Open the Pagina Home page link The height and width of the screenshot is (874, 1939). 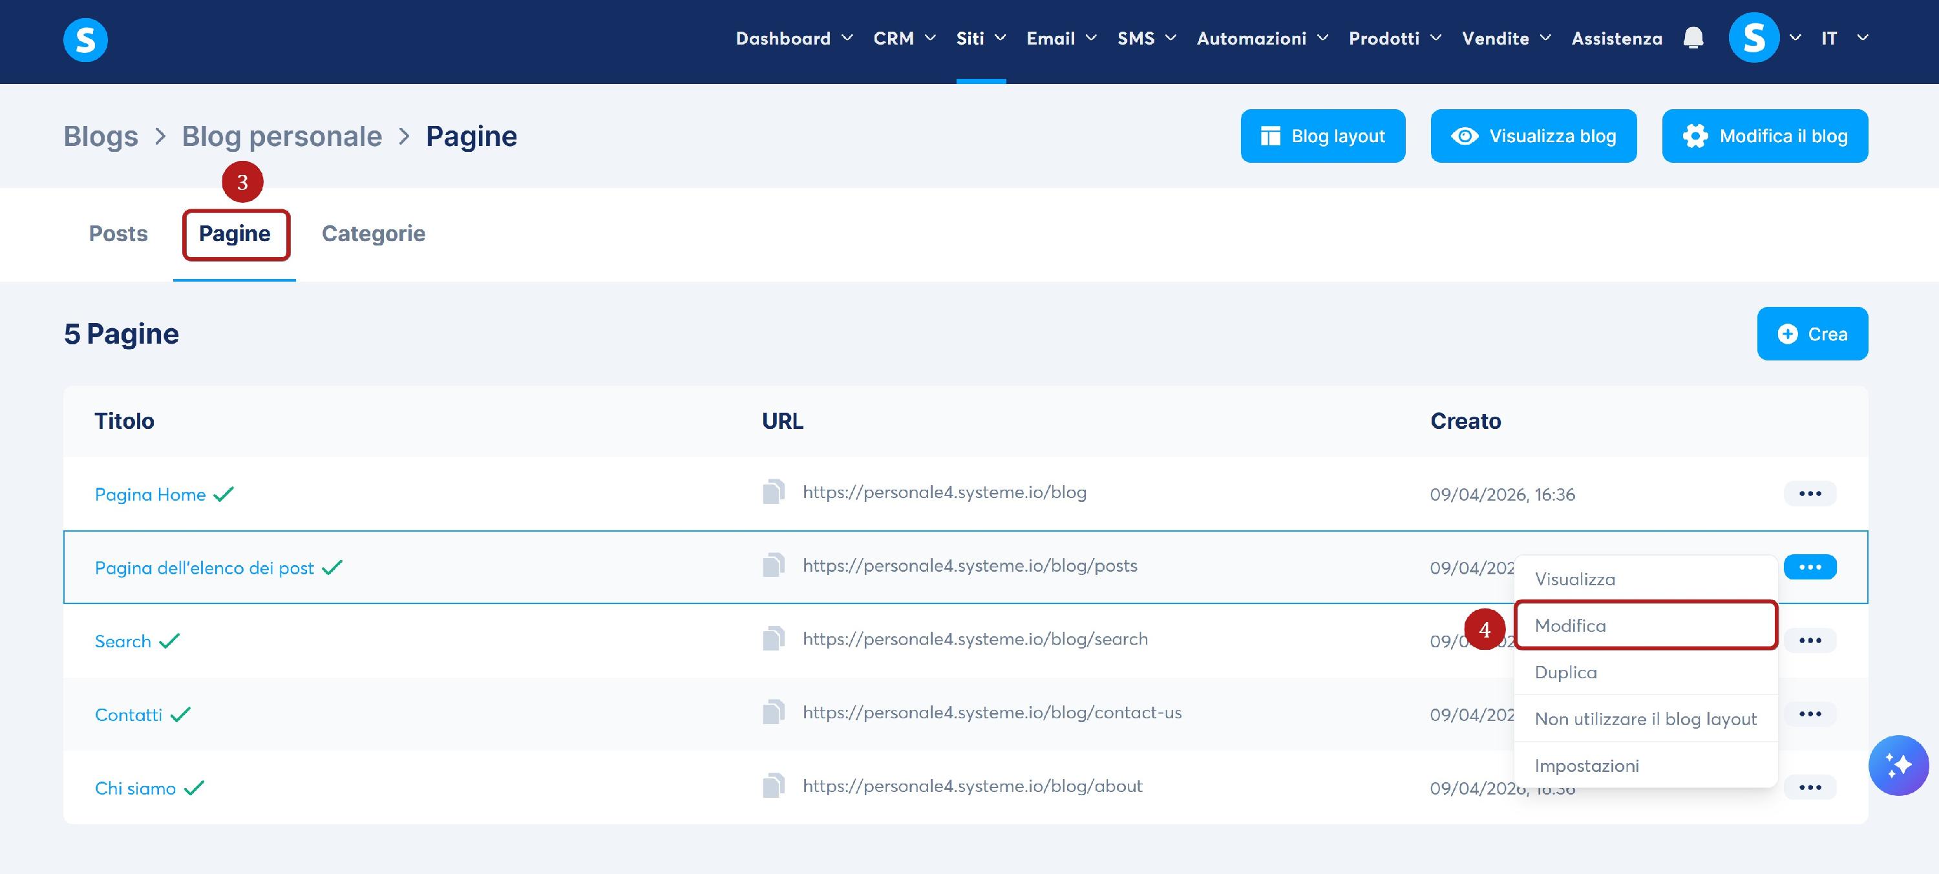(150, 495)
